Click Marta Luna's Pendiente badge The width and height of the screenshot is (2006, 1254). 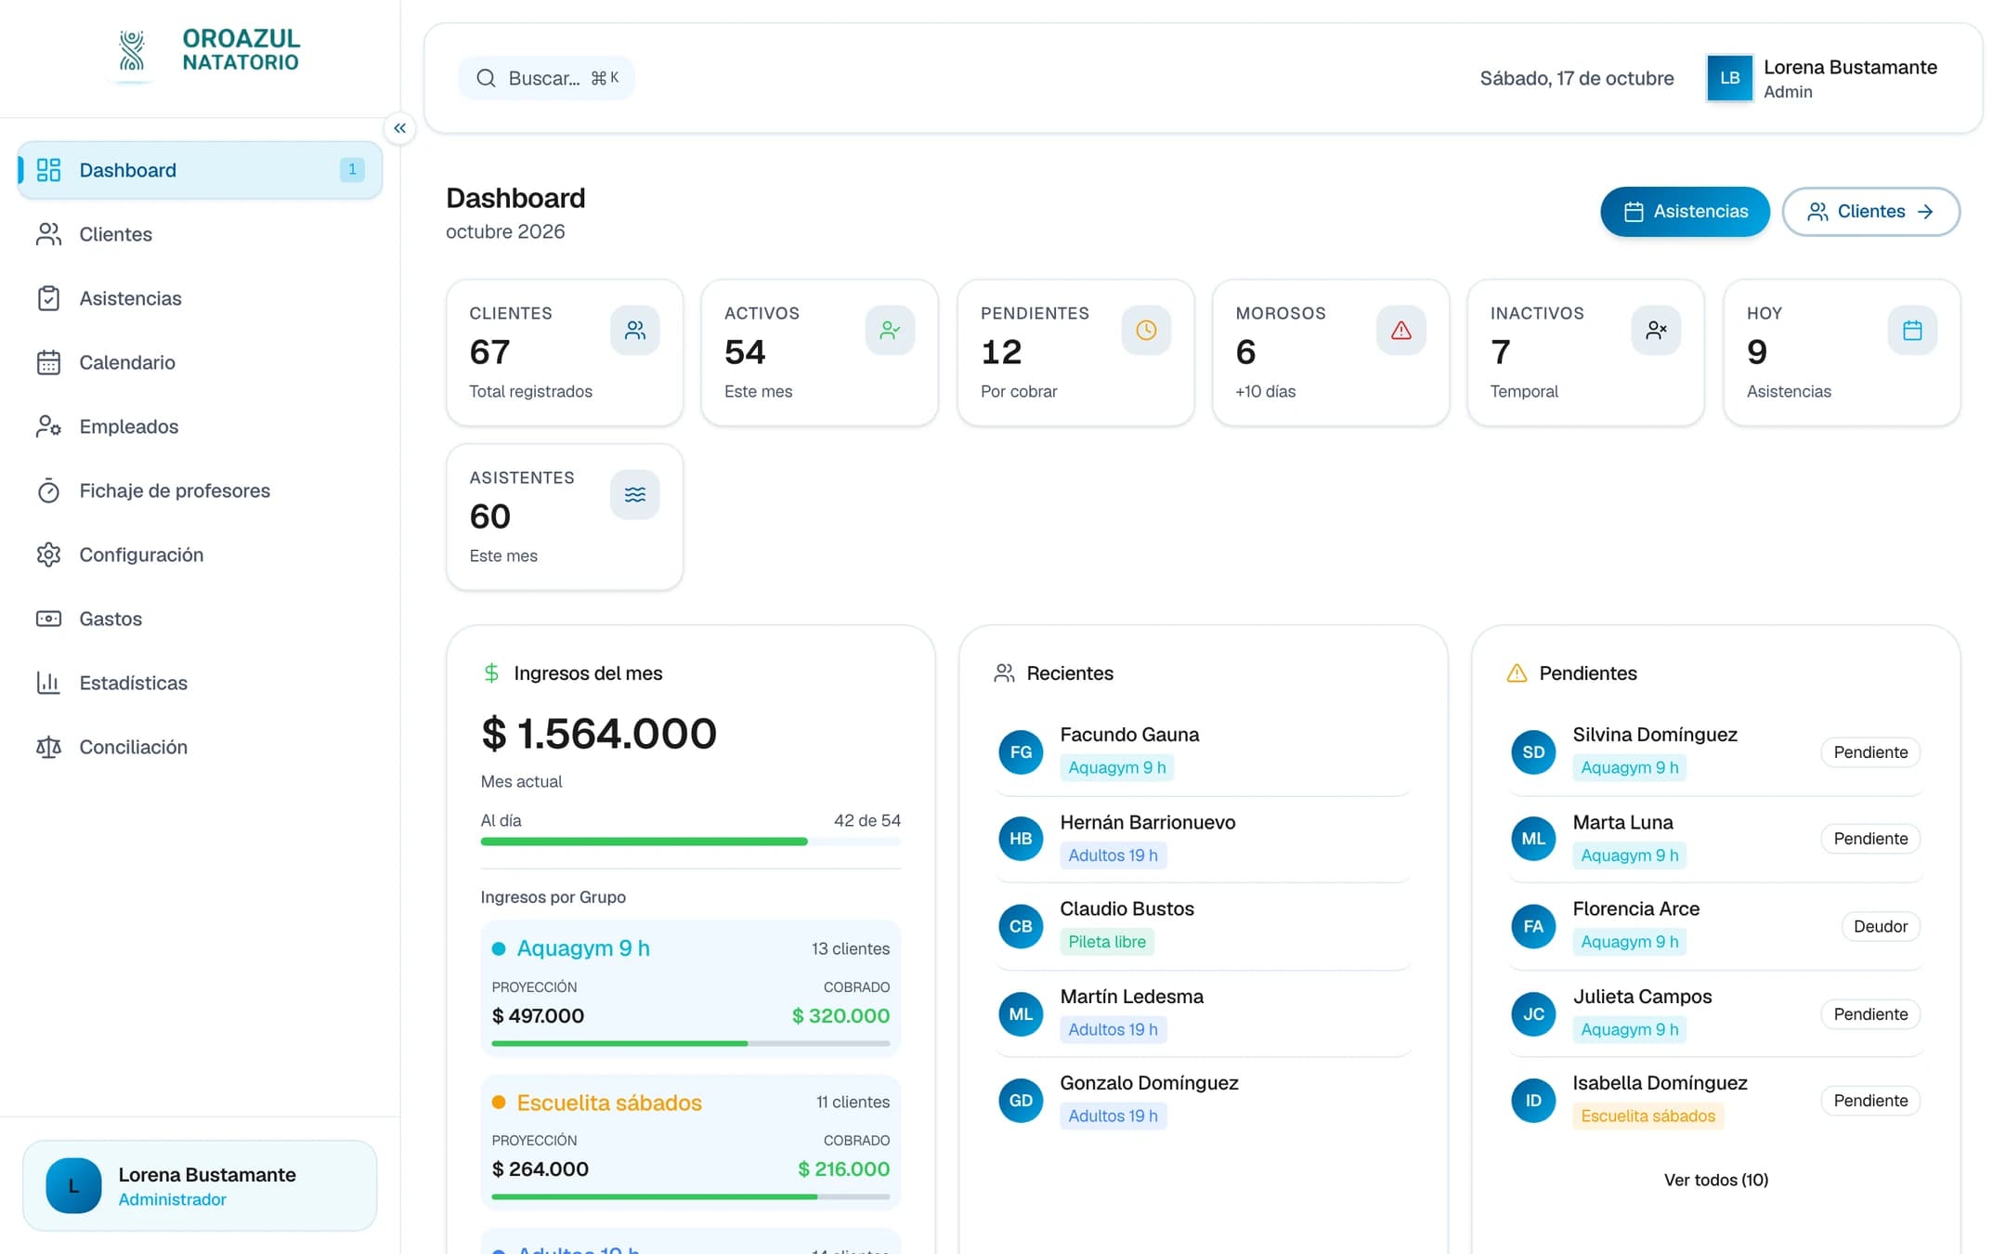coord(1870,839)
